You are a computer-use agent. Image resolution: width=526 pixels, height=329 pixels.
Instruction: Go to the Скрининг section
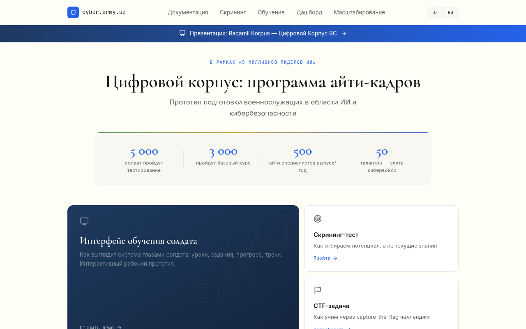(x=233, y=12)
